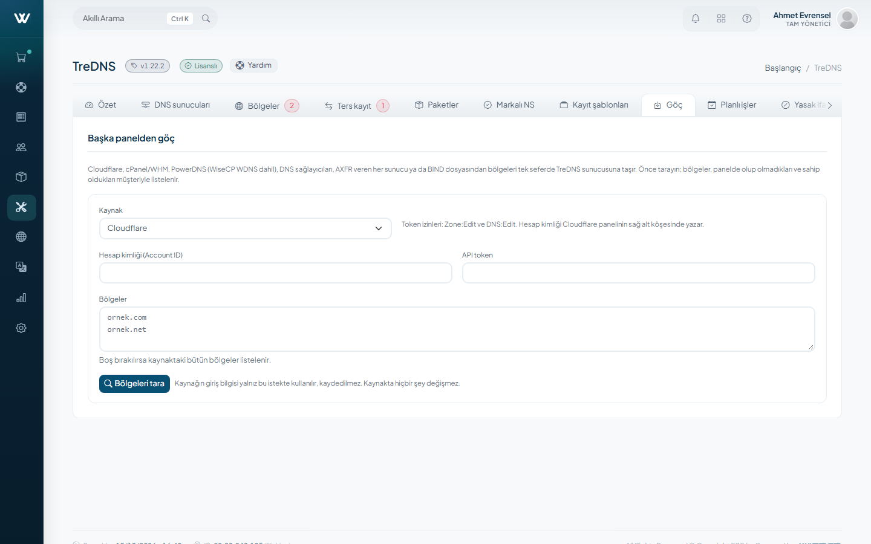Click the user avatar picture

pyautogui.click(x=847, y=19)
